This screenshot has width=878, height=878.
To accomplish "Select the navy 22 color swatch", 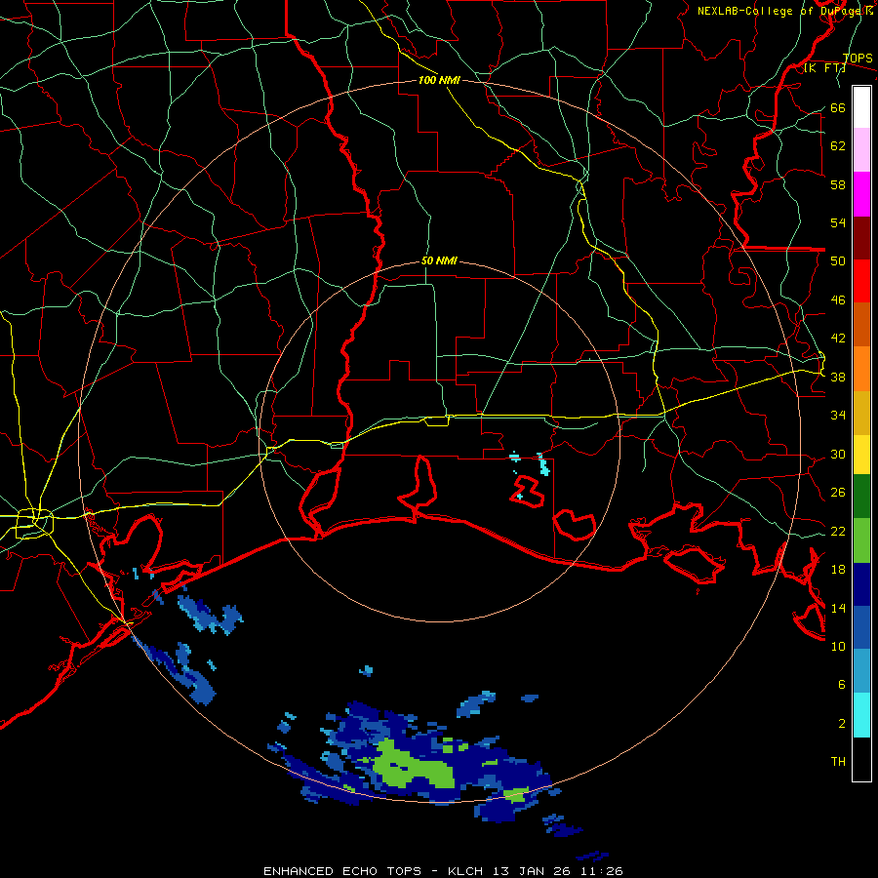I will tap(861, 584).
